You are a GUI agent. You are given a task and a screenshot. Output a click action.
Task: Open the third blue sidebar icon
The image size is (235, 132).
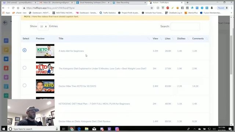point(6,59)
